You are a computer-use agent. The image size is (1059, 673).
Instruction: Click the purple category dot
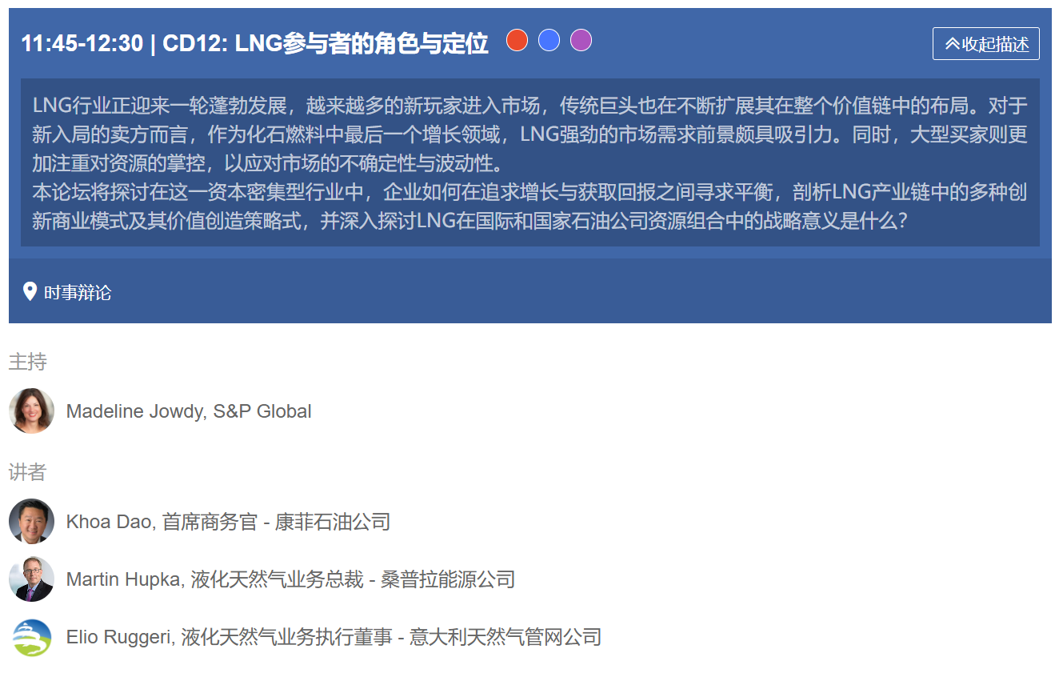(581, 40)
